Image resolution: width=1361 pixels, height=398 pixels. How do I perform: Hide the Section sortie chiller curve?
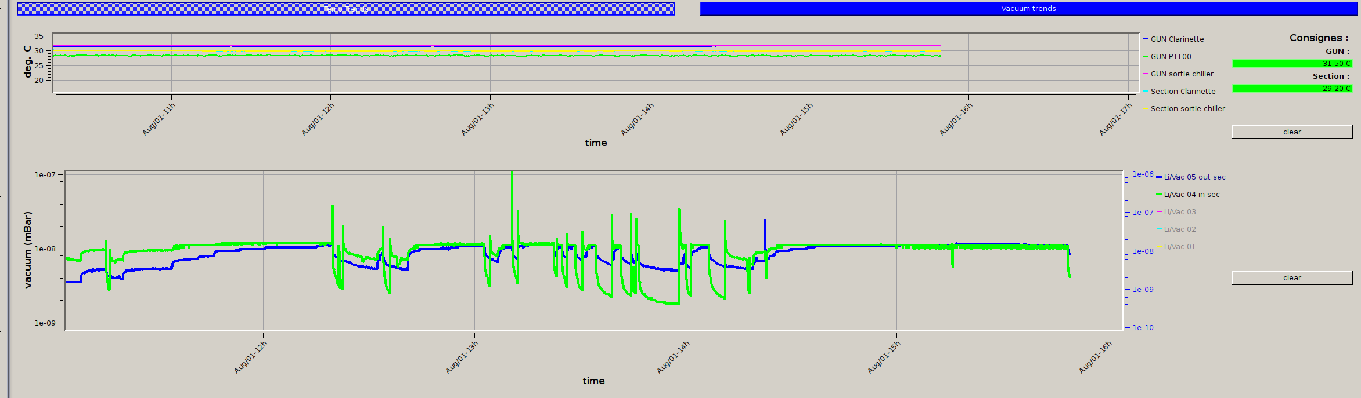pyautogui.click(x=1187, y=109)
